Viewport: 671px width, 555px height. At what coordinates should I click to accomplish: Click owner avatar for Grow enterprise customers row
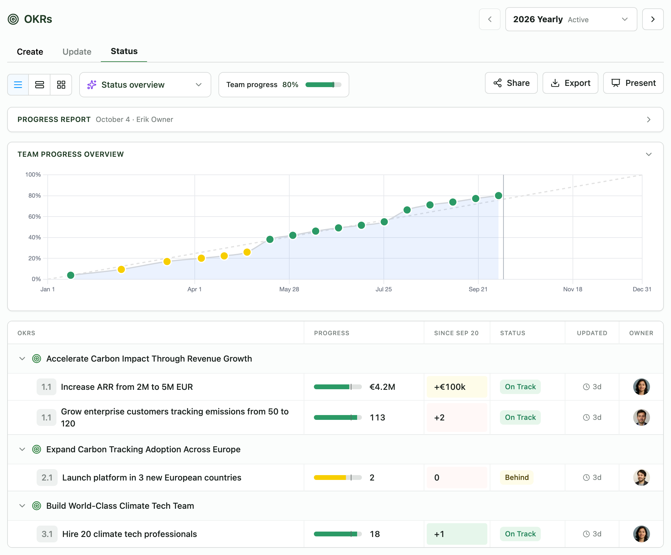(x=641, y=417)
